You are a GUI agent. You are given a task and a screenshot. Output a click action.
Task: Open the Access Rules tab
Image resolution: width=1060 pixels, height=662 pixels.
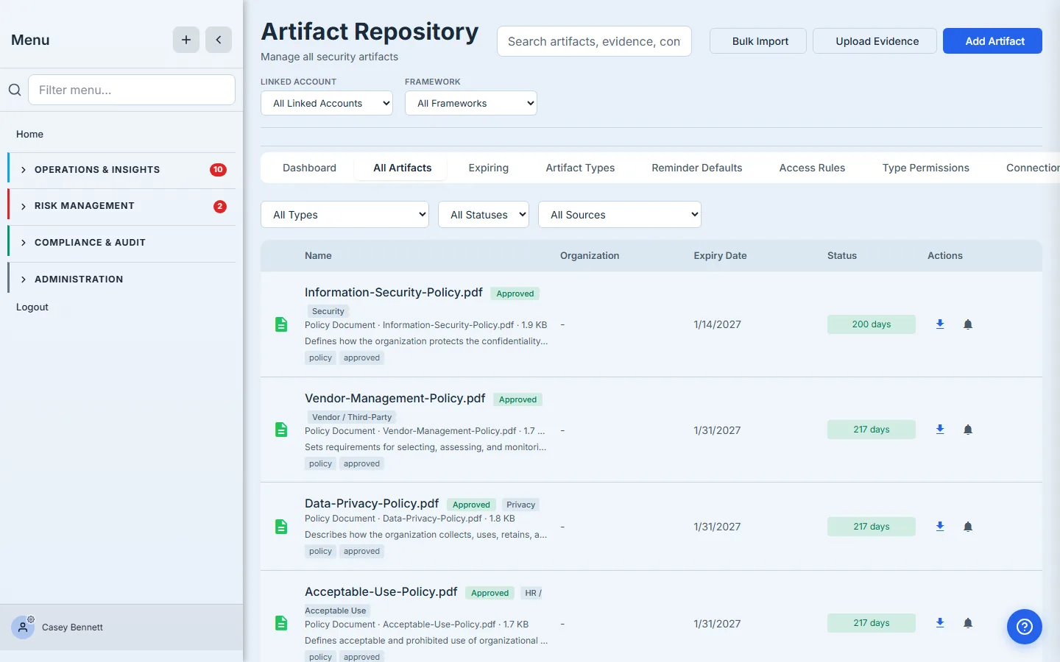812,168
